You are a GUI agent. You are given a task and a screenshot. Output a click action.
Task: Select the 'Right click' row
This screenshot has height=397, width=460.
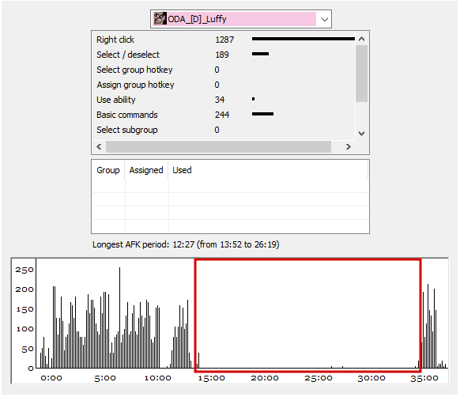[x=224, y=40]
